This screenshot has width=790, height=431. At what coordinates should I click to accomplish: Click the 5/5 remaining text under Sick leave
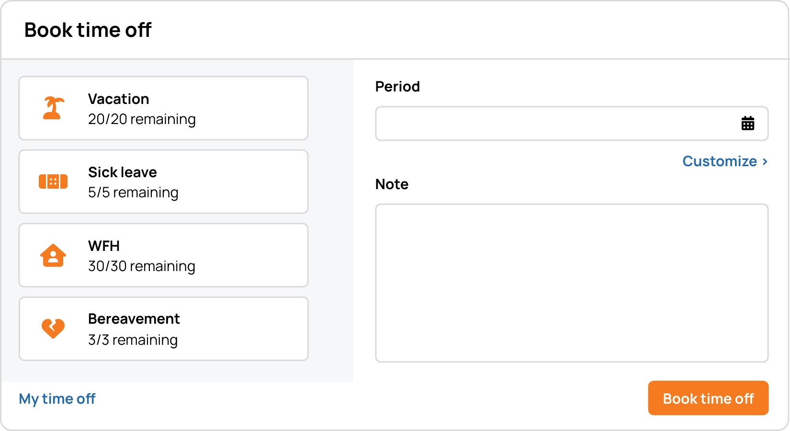[133, 193]
